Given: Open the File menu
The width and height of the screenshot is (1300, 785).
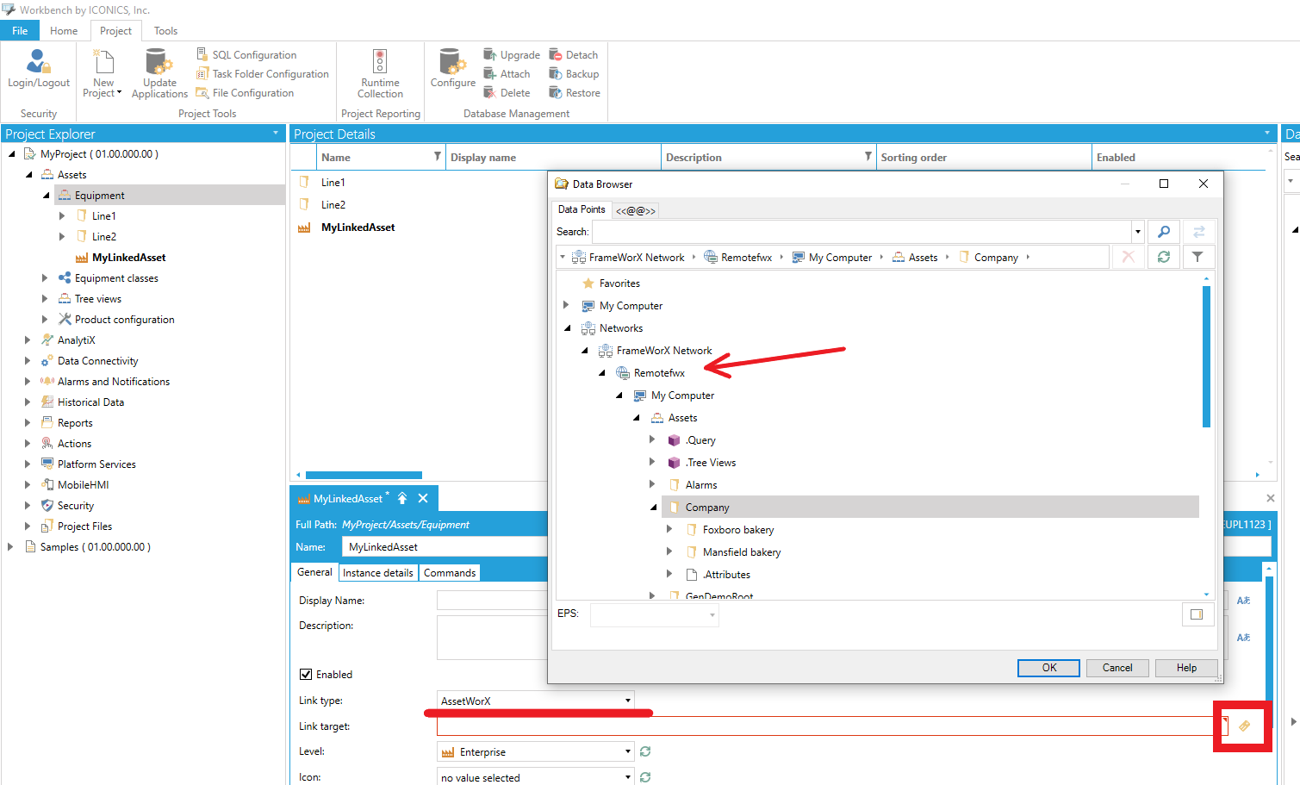Looking at the screenshot, I should click(20, 30).
